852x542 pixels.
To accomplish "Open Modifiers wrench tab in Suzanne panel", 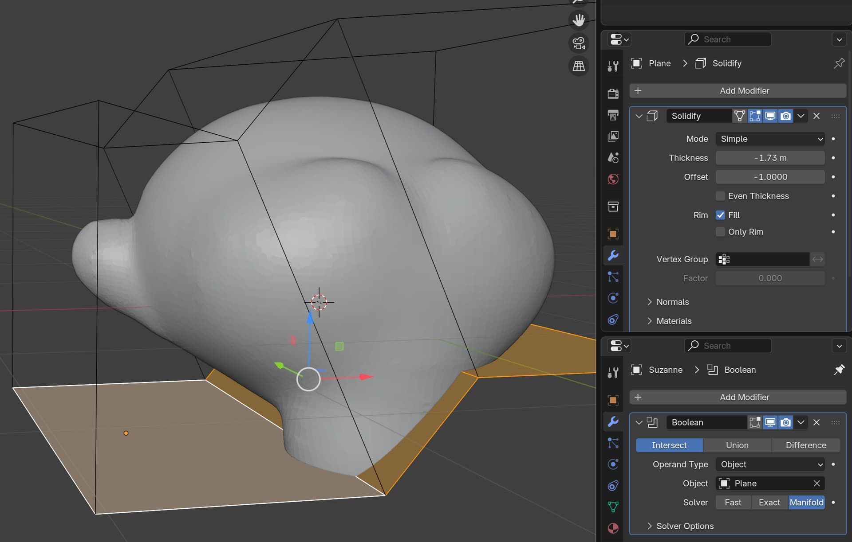I will pos(613,421).
